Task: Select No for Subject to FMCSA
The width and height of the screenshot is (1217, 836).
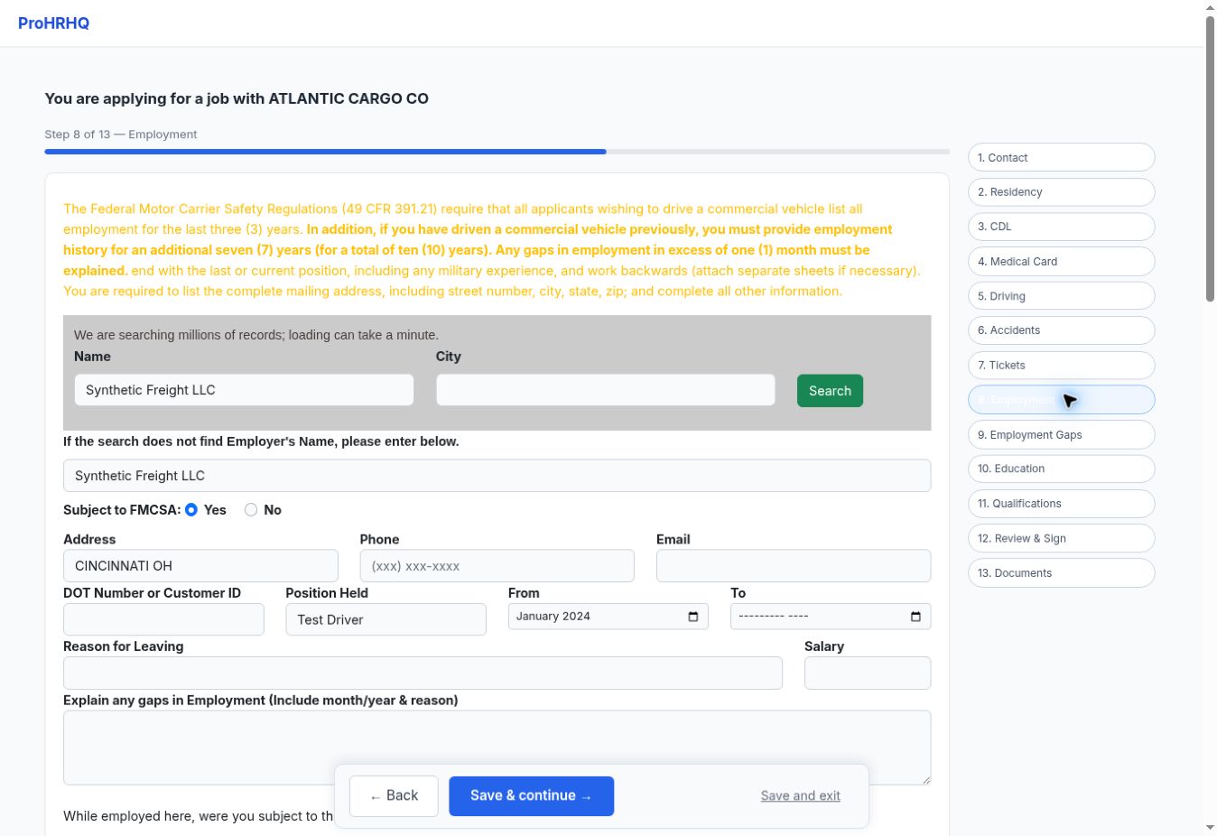Action: coord(251,510)
